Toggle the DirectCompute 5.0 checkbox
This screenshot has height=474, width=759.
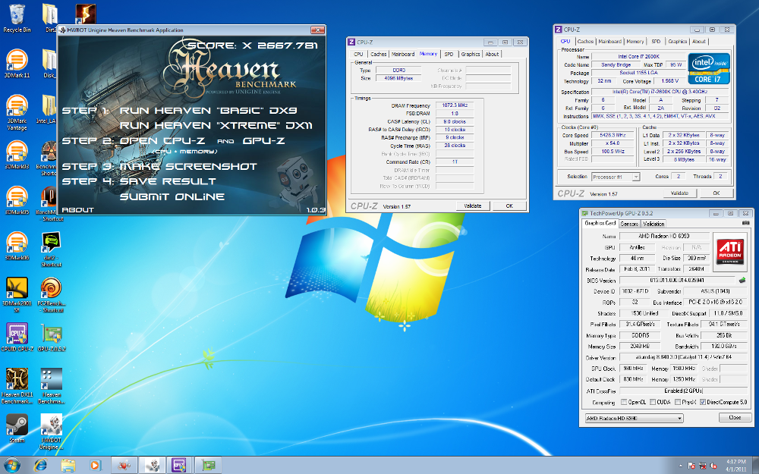coord(703,402)
